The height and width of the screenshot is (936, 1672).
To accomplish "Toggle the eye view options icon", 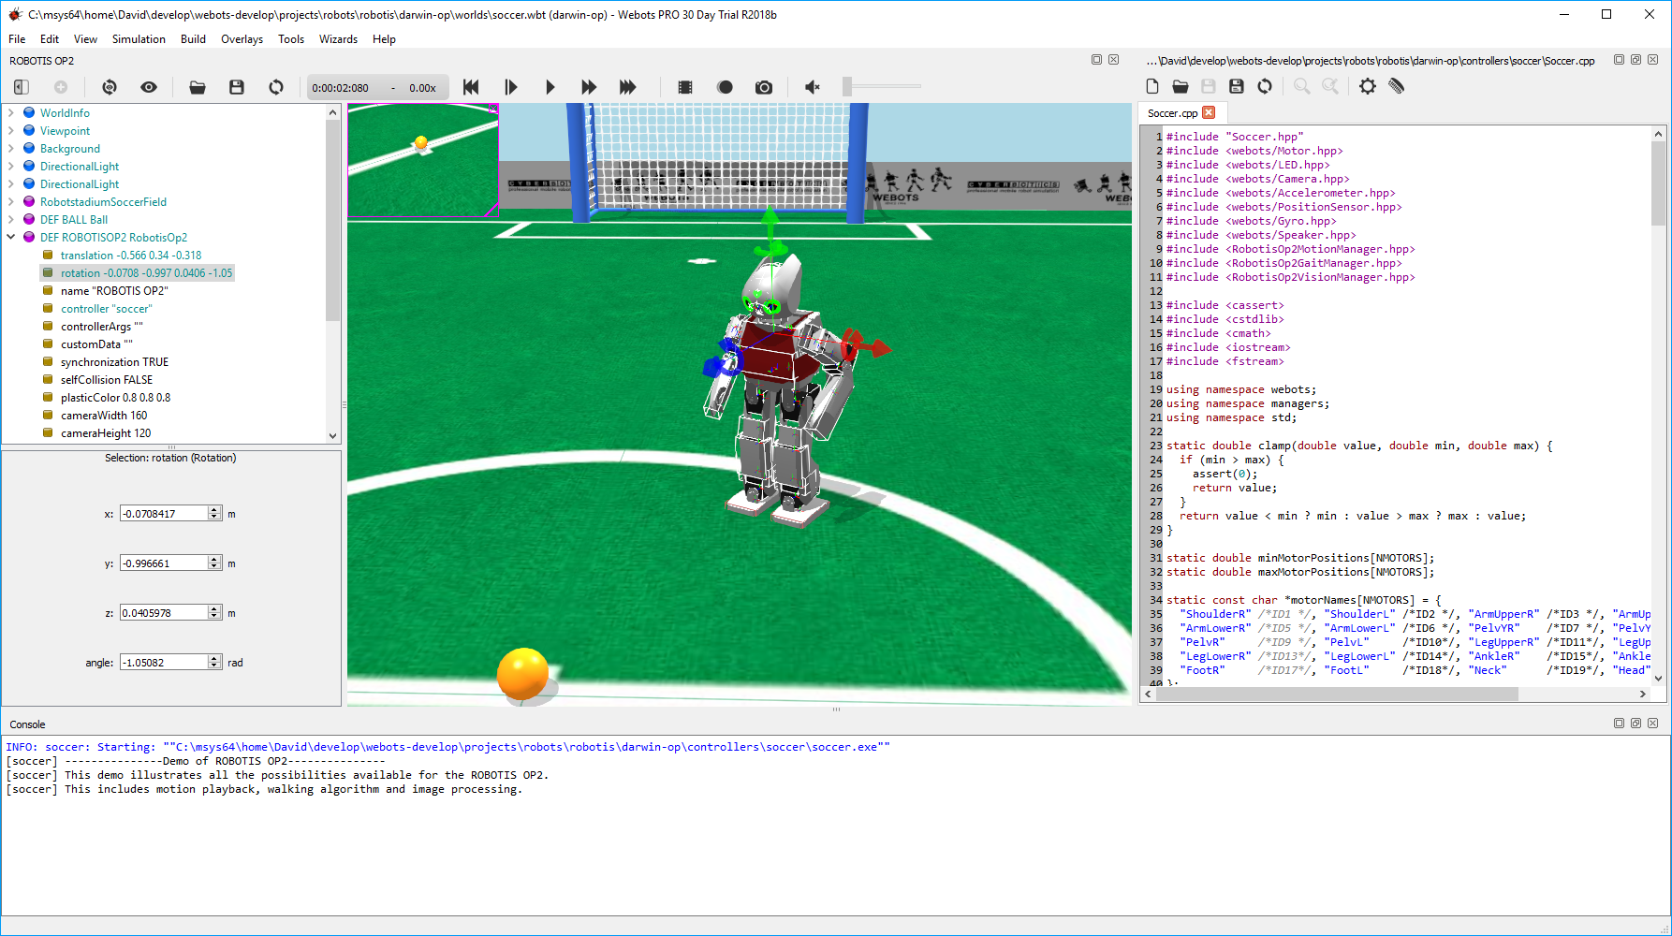I will [149, 87].
